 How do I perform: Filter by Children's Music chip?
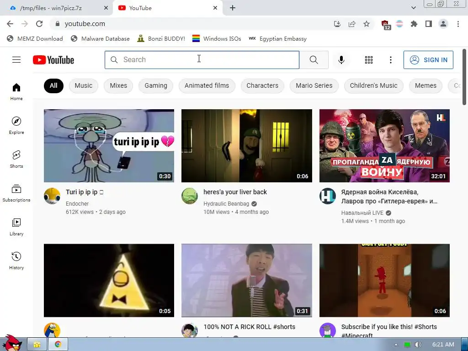tap(374, 85)
